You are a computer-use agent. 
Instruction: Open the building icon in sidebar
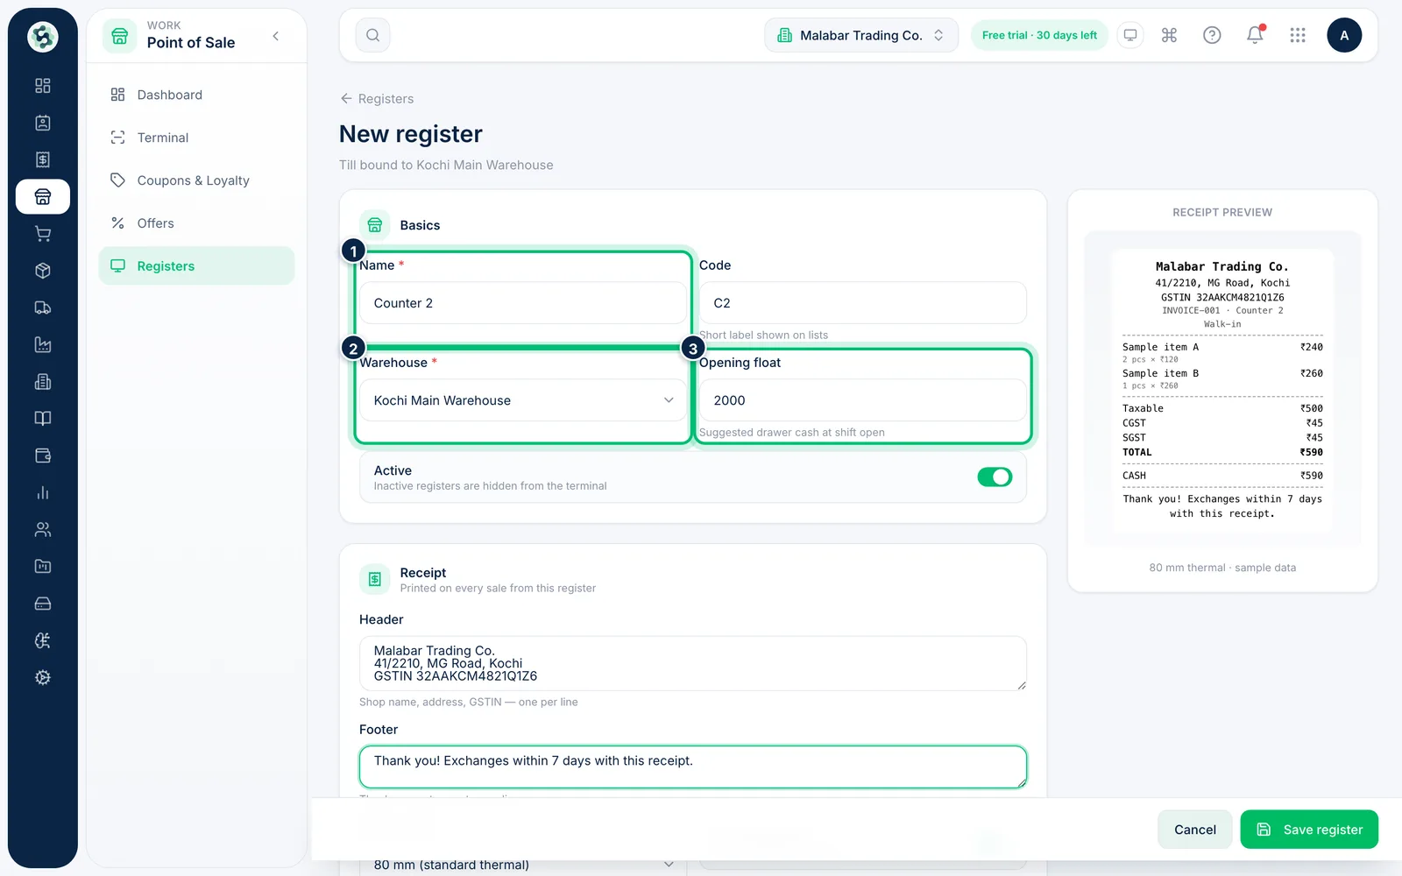pos(42,382)
